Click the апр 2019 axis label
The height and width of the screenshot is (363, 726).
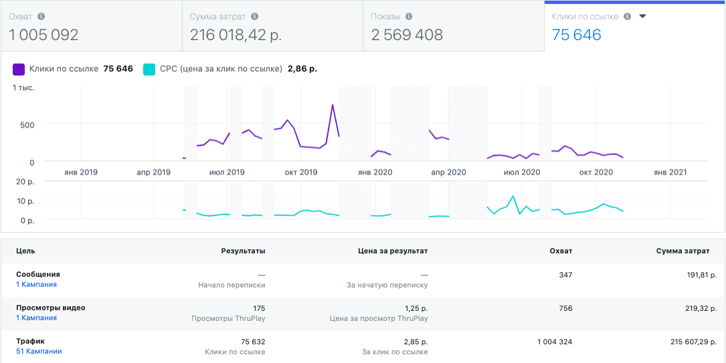[154, 172]
